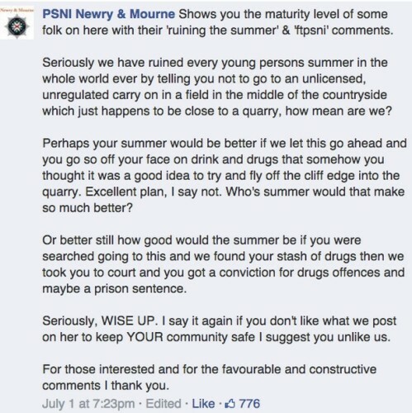The width and height of the screenshot is (412, 413).
Task: Like this comment
Action: point(203,404)
